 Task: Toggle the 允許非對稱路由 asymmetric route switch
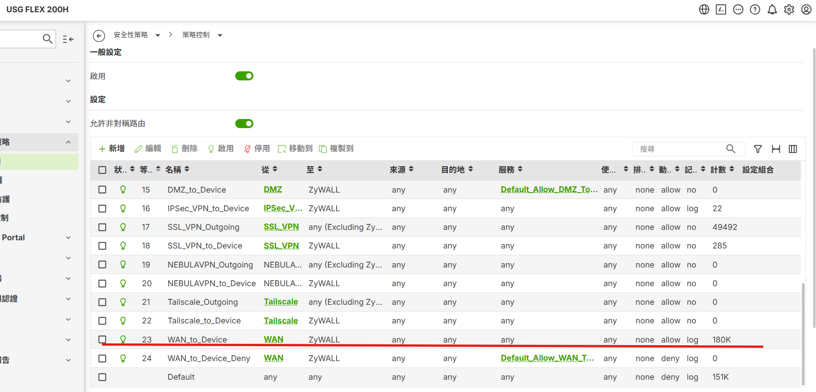(x=244, y=124)
